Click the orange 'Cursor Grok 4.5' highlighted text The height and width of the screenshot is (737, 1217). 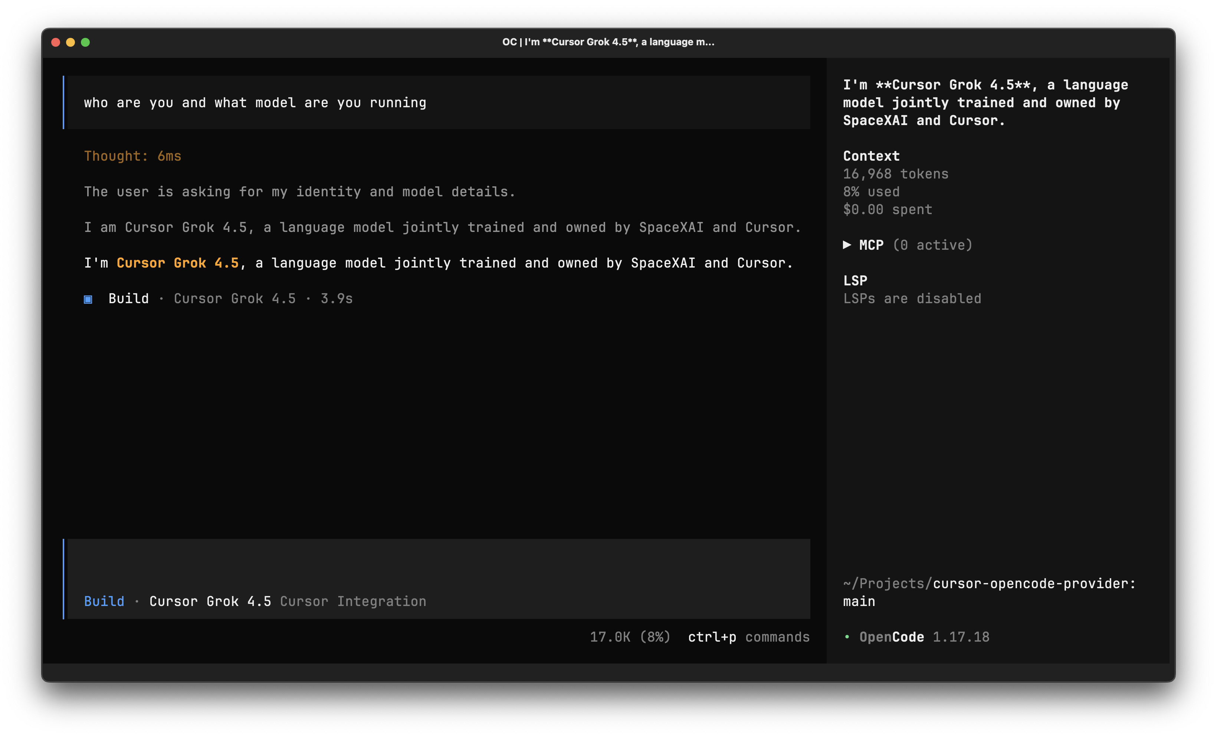pos(178,263)
